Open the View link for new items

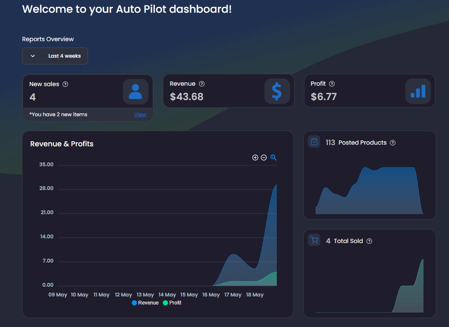[140, 115]
